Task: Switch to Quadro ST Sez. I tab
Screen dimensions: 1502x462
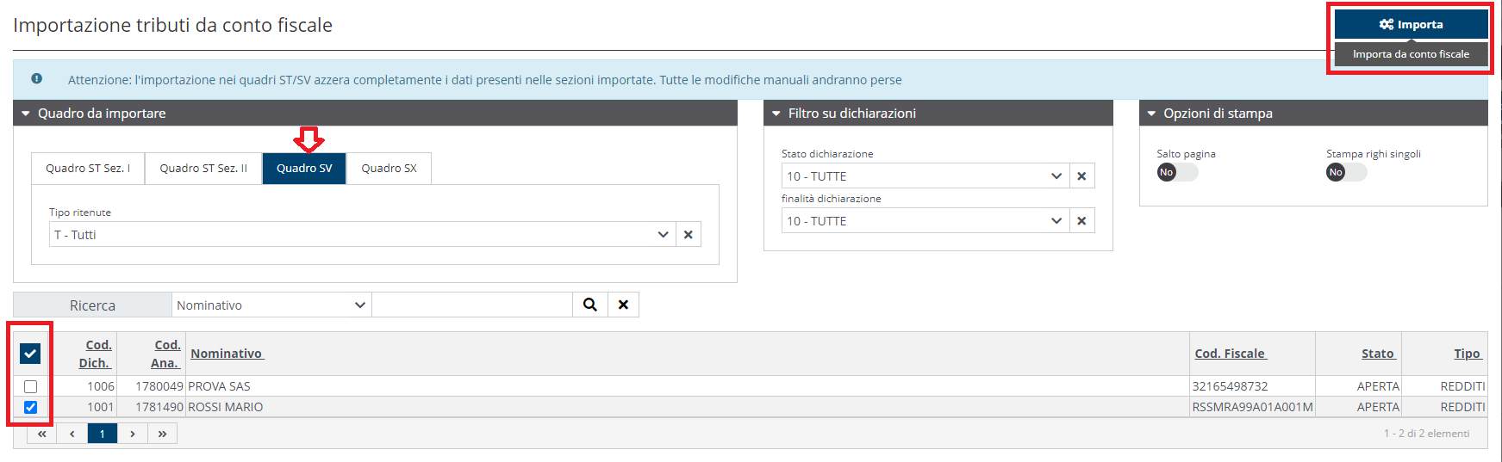Action: pyautogui.click(x=88, y=169)
